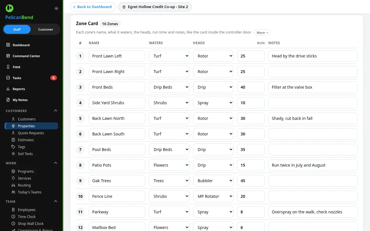Open the Tags page

tap(32, 147)
